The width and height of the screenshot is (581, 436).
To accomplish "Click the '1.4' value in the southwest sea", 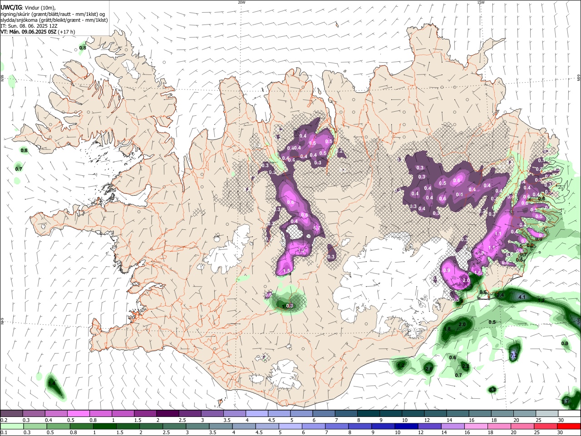I will click(52, 384).
